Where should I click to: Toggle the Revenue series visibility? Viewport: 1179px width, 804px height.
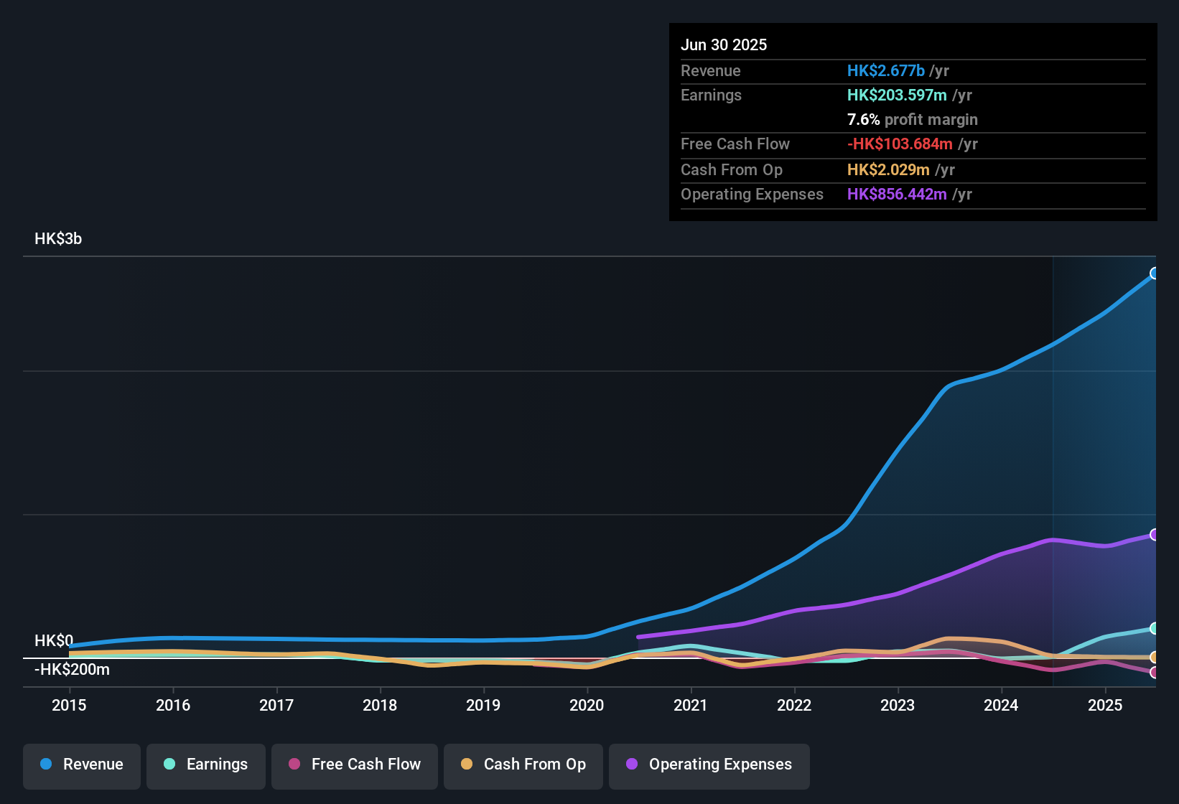click(x=81, y=765)
